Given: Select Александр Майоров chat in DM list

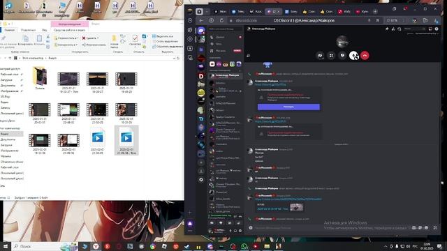Looking at the screenshot, I should click(x=226, y=76).
